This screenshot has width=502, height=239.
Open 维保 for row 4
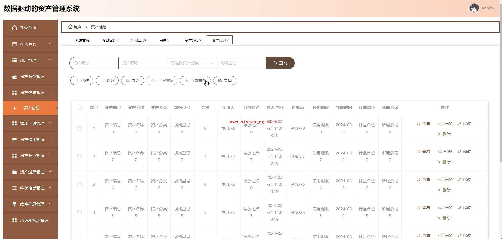[x=445, y=208]
